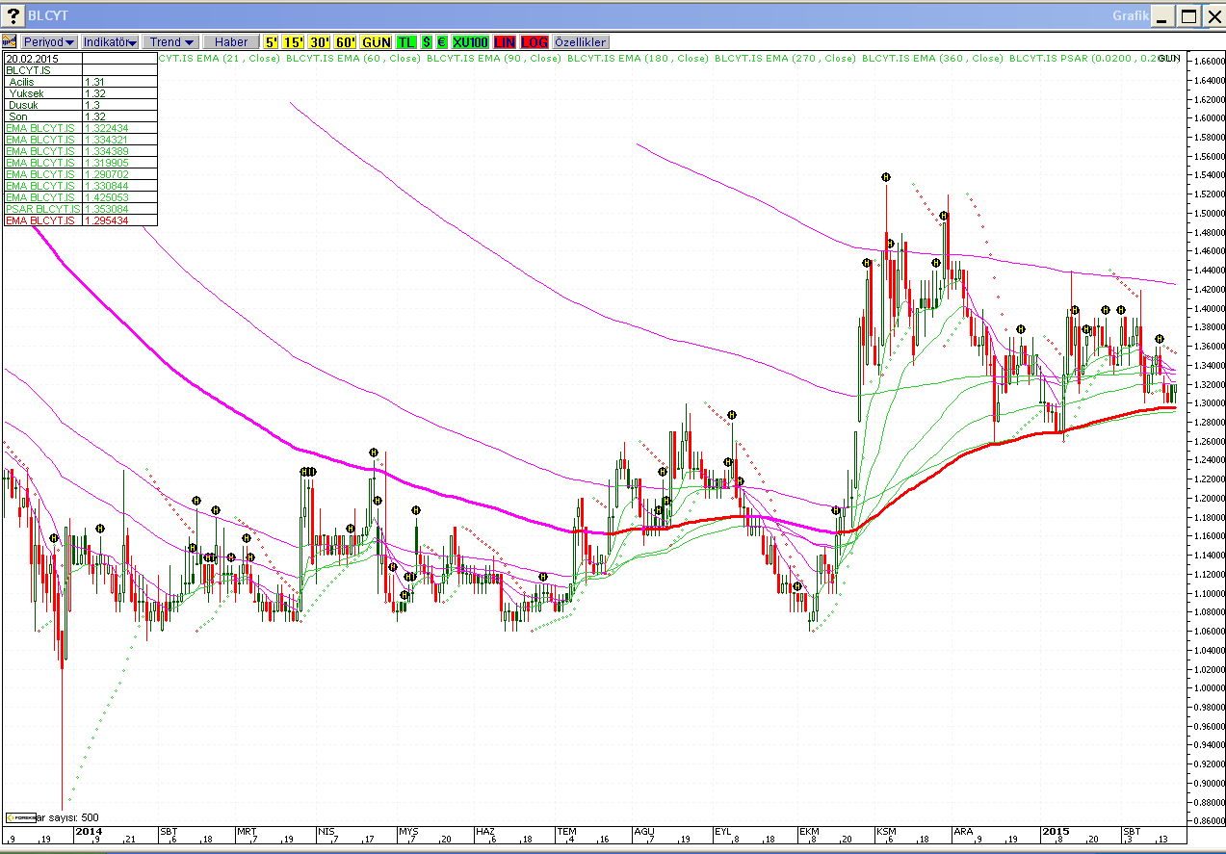This screenshot has height=854, width=1226.
Task: Open the Trend dropdown
Action: 171,42
